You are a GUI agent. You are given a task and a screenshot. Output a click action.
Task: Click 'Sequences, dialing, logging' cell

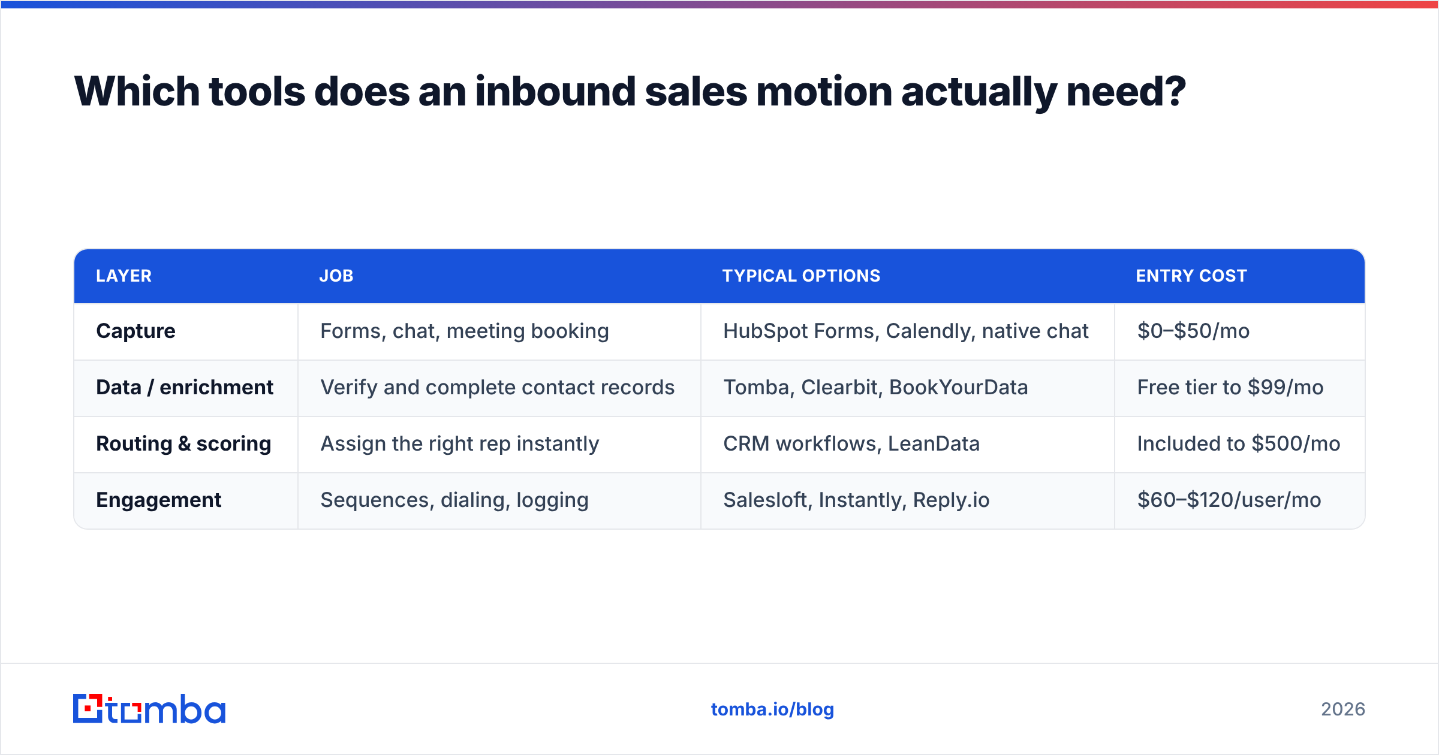coord(454,500)
